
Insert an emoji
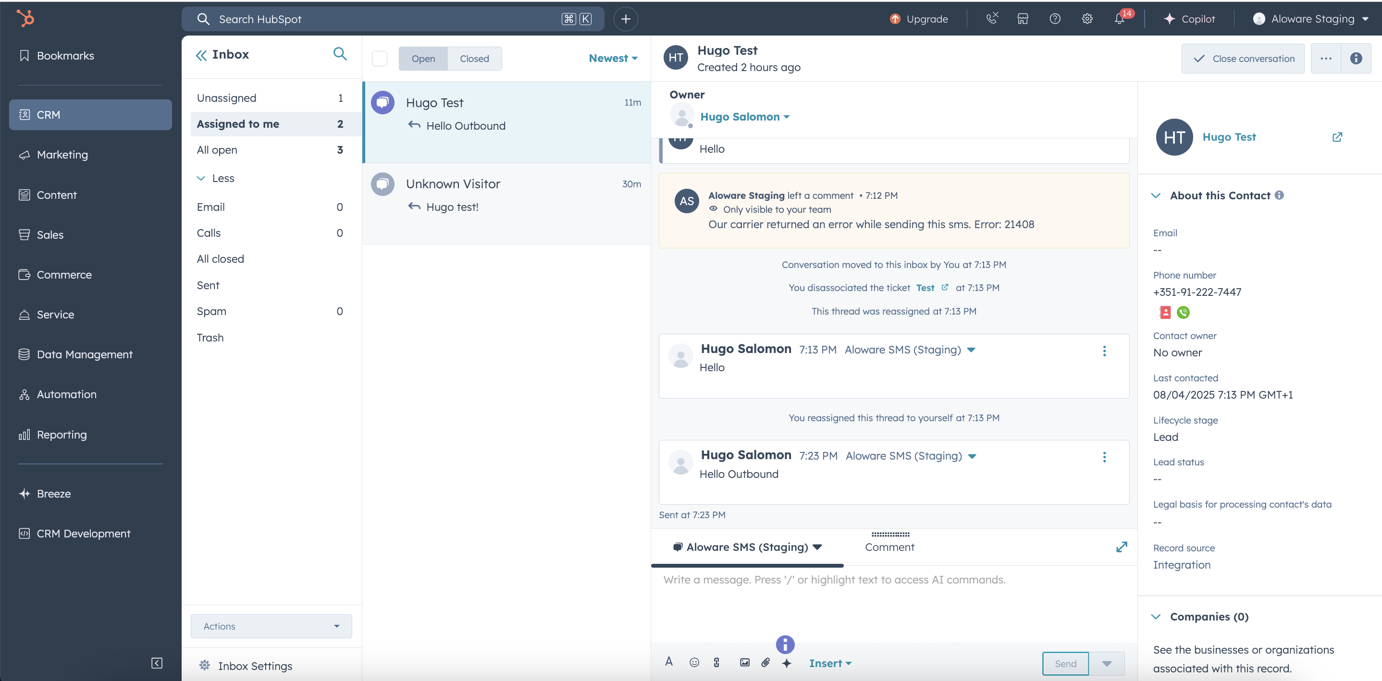(694, 662)
